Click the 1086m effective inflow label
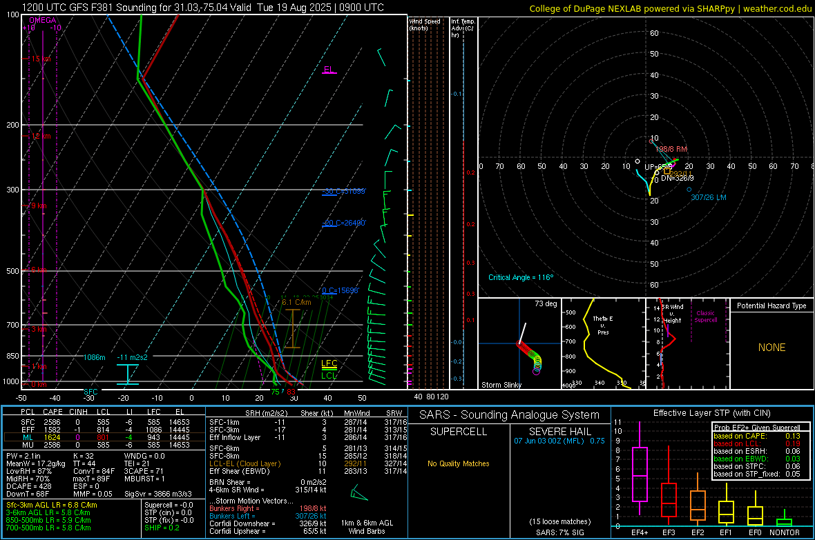Viewport: 815px width, 540px height. (x=95, y=357)
